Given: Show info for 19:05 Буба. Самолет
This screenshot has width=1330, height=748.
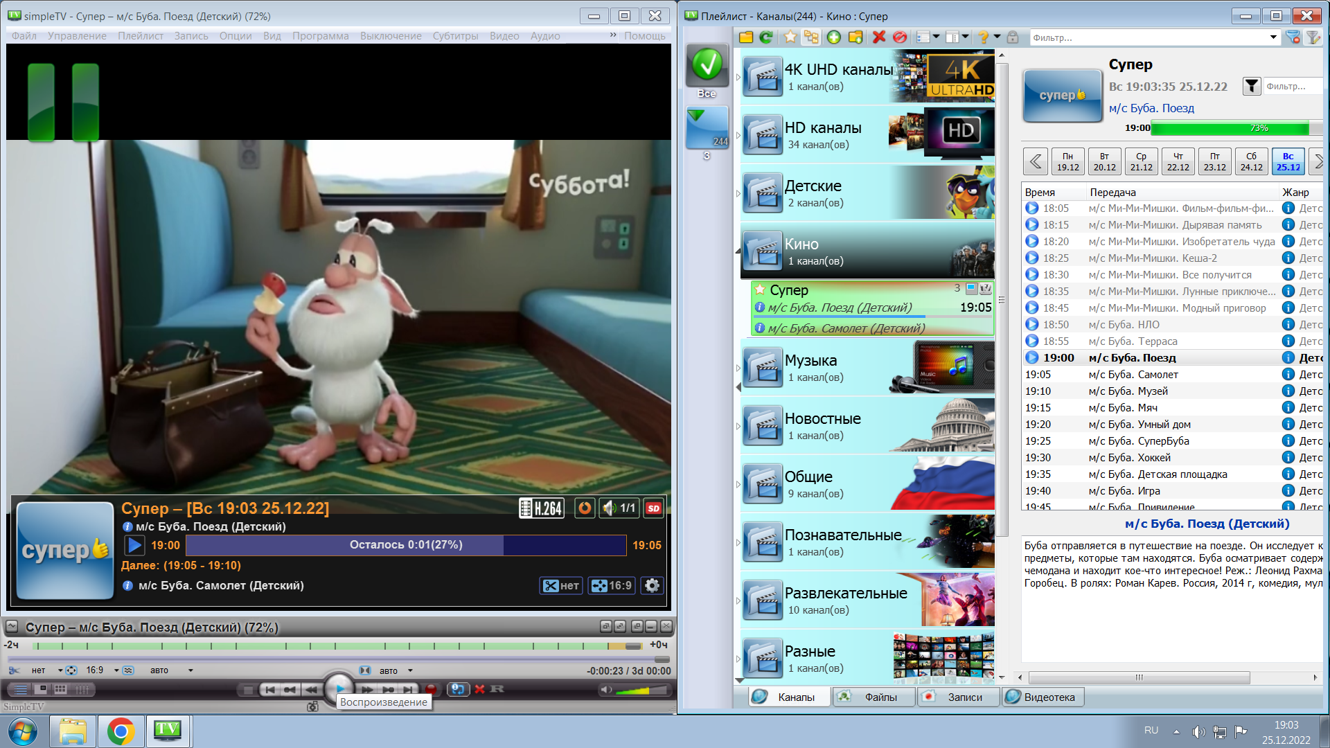Looking at the screenshot, I should [1288, 374].
